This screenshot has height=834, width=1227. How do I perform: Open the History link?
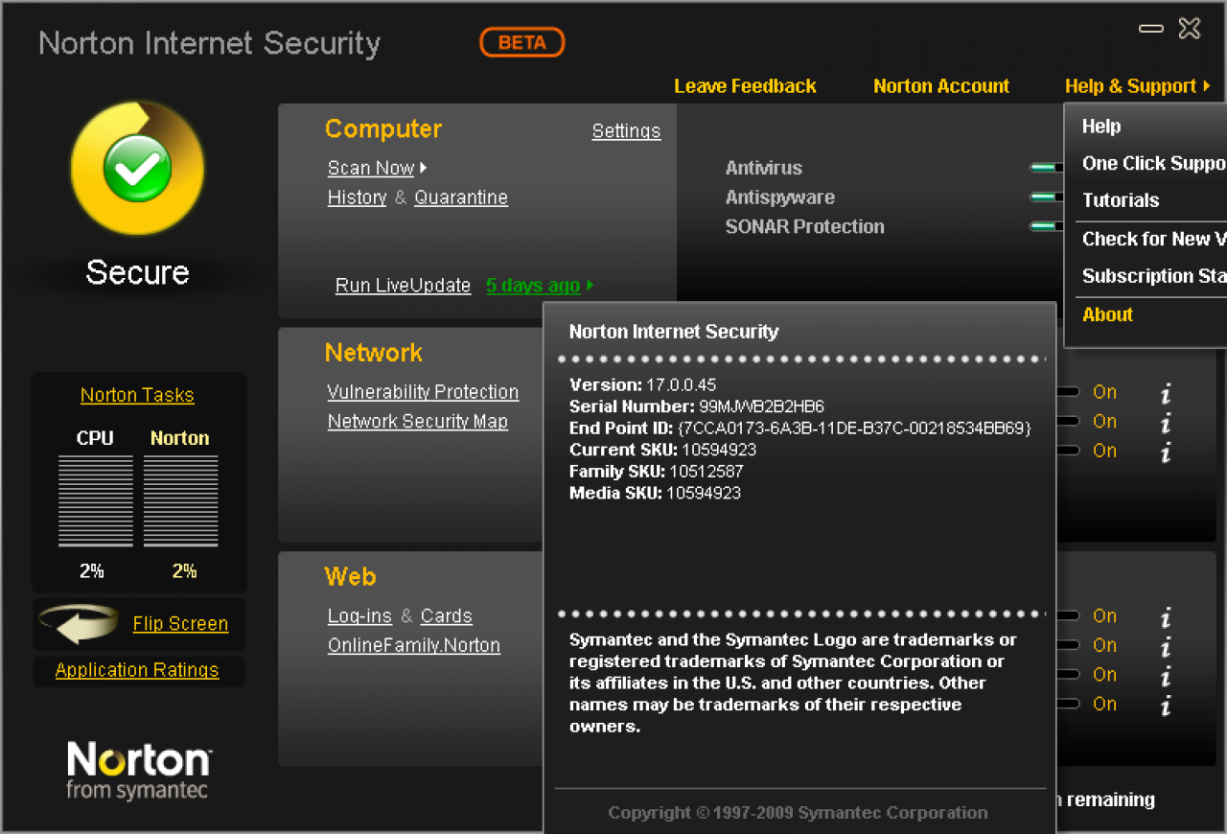pyautogui.click(x=357, y=197)
